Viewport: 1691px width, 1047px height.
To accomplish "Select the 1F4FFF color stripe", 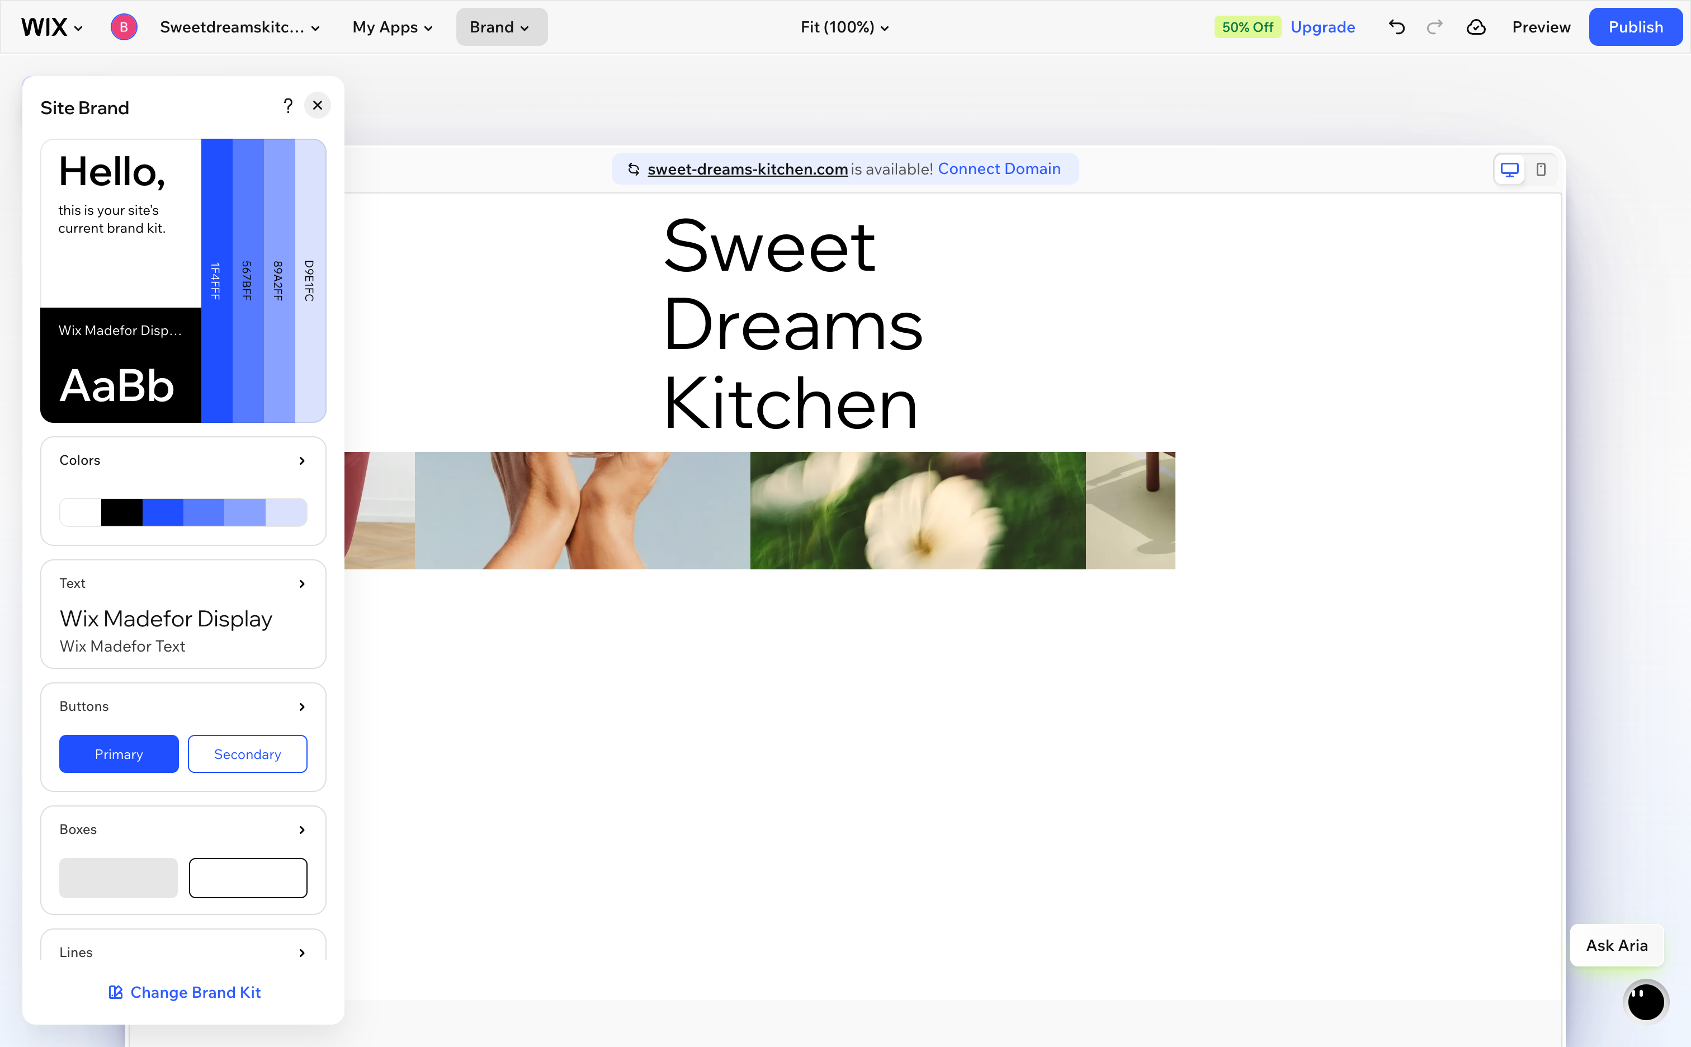I will pyautogui.click(x=216, y=280).
